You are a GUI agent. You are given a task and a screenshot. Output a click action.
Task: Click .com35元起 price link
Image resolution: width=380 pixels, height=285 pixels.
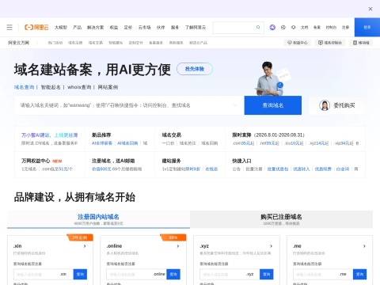coord(243,143)
